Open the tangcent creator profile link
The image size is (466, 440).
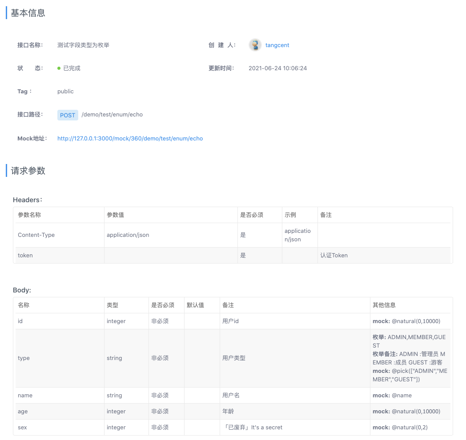tap(277, 45)
